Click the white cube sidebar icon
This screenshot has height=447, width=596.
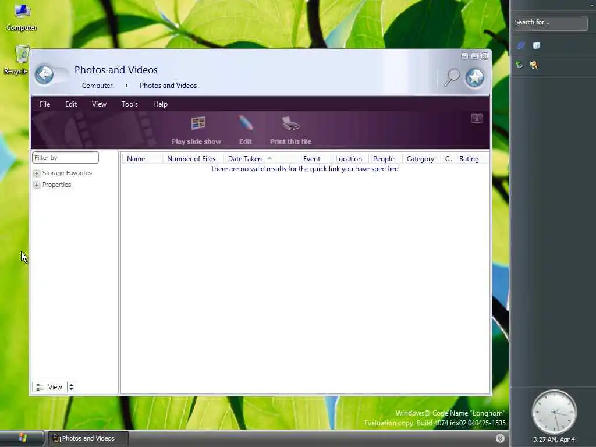[x=536, y=45]
